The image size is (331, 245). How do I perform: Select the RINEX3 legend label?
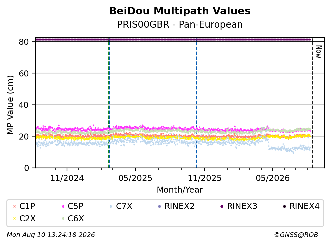point(242,206)
